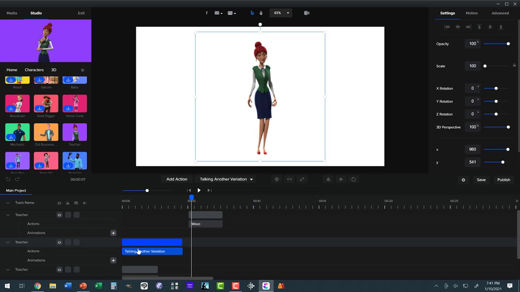The image size is (520, 292).
Task: Click the redo arrow icon
Action: (x=17, y=179)
